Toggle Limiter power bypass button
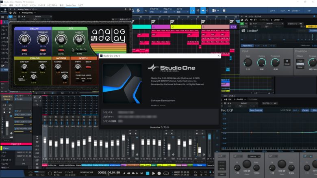This screenshot has width=317, height=178. [242, 24]
